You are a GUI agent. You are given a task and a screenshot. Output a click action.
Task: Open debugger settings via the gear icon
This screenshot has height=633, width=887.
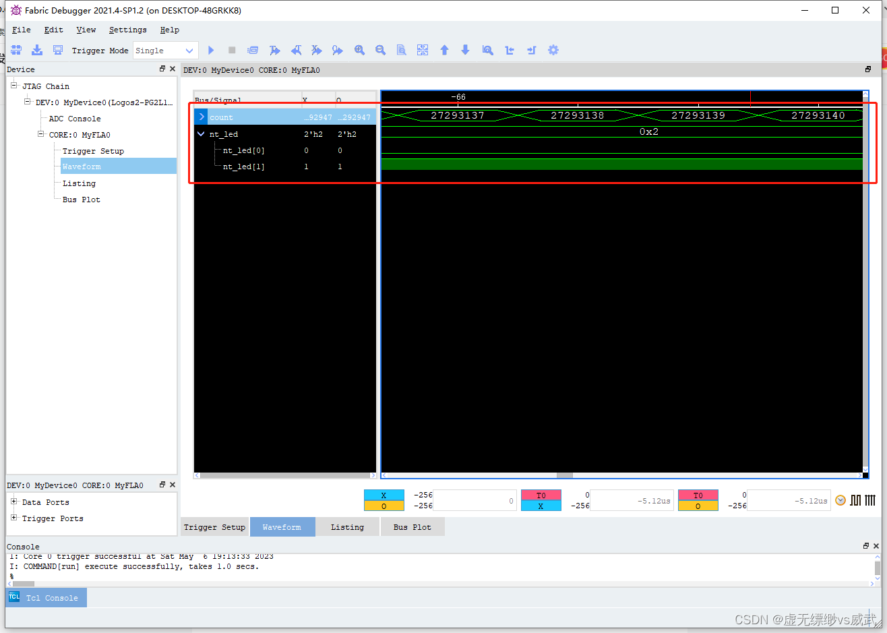tap(553, 50)
